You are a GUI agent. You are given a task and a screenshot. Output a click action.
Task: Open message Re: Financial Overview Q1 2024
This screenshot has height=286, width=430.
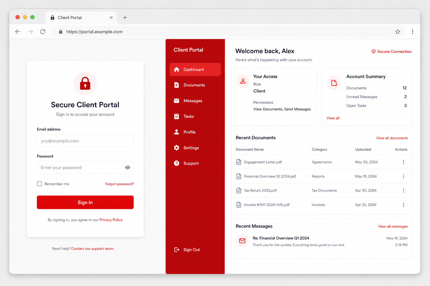281,238
